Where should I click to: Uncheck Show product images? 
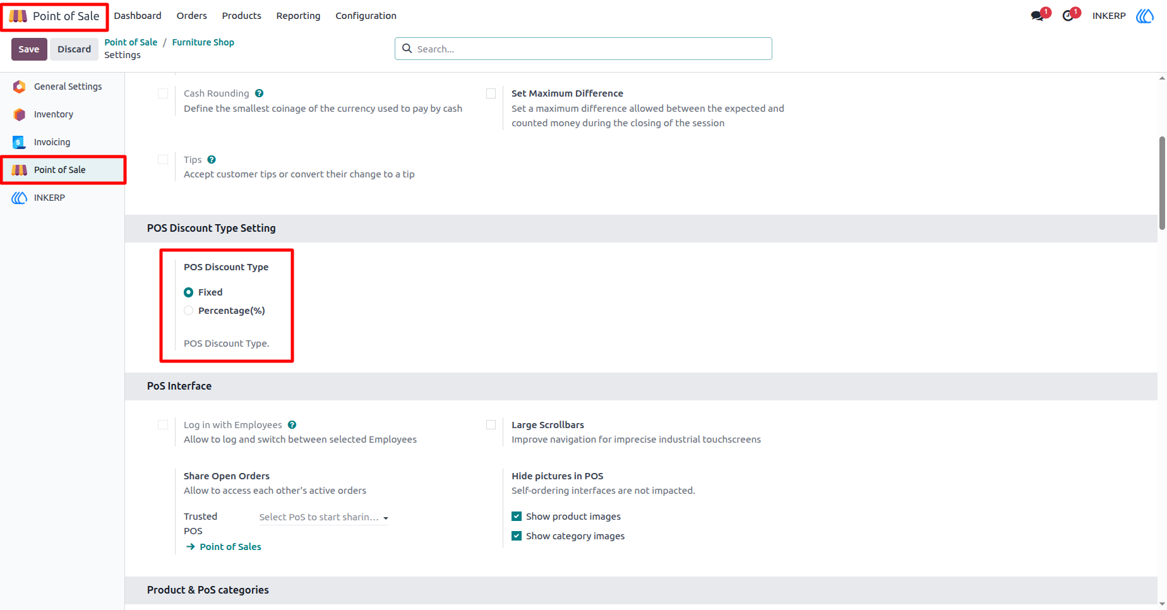(x=517, y=517)
